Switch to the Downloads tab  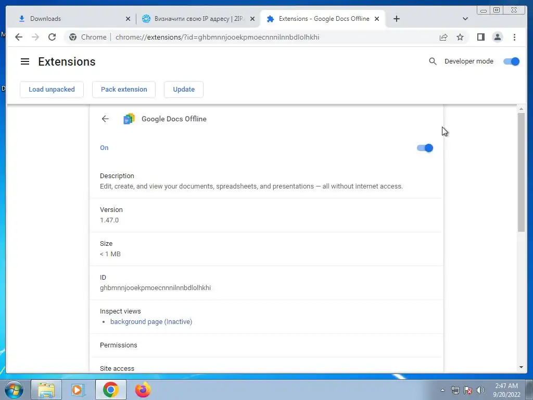(71, 19)
